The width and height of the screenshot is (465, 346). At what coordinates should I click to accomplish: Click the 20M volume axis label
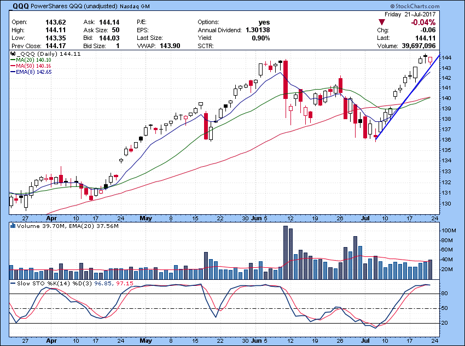(x=447, y=269)
